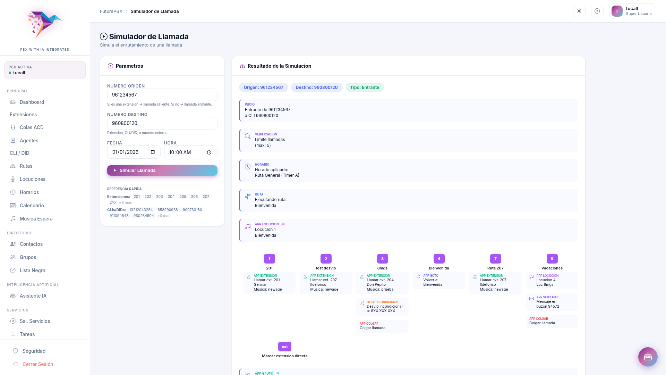Click the Música Espera note icon
This screenshot has height=375, width=666.
click(13, 219)
